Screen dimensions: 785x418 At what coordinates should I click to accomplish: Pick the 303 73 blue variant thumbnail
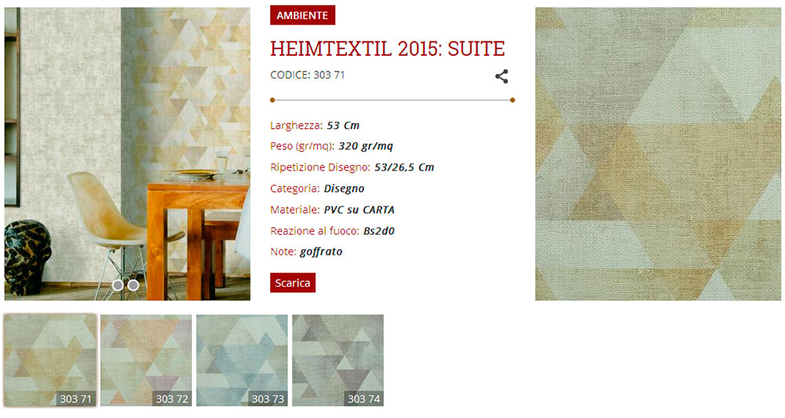pos(242,361)
